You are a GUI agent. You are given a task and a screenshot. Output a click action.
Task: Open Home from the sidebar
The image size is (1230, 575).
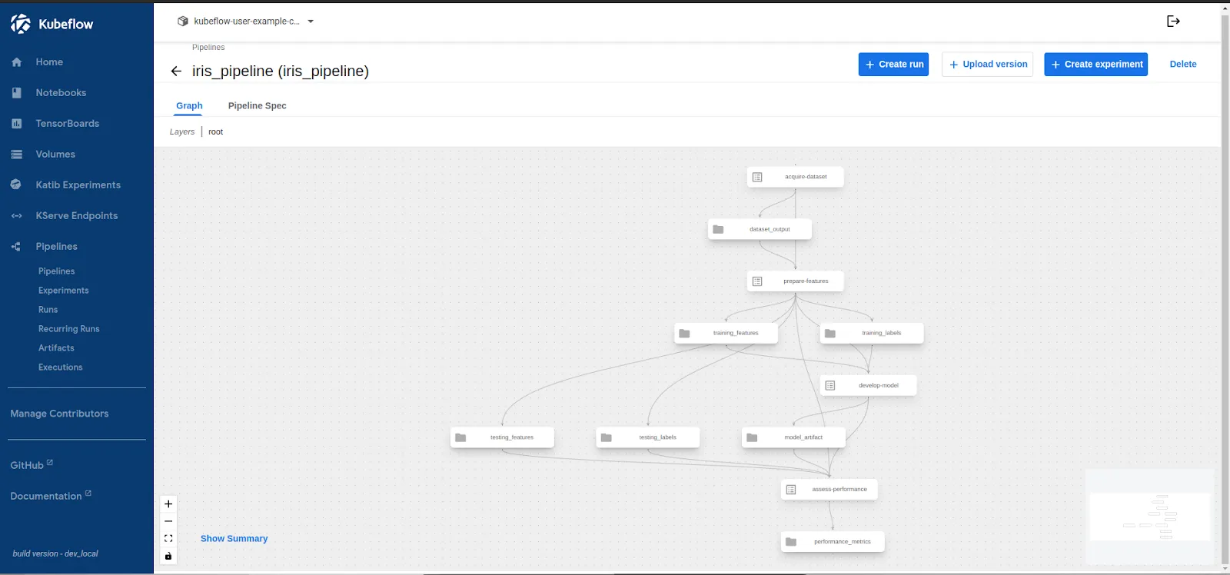click(49, 62)
